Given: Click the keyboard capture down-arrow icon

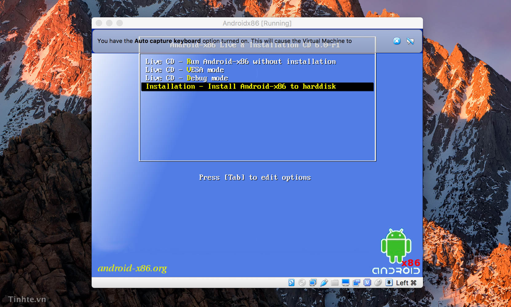Looking at the screenshot, I should pyautogui.click(x=389, y=283).
